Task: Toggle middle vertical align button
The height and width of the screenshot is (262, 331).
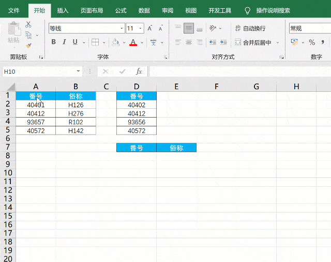Action: [189, 28]
